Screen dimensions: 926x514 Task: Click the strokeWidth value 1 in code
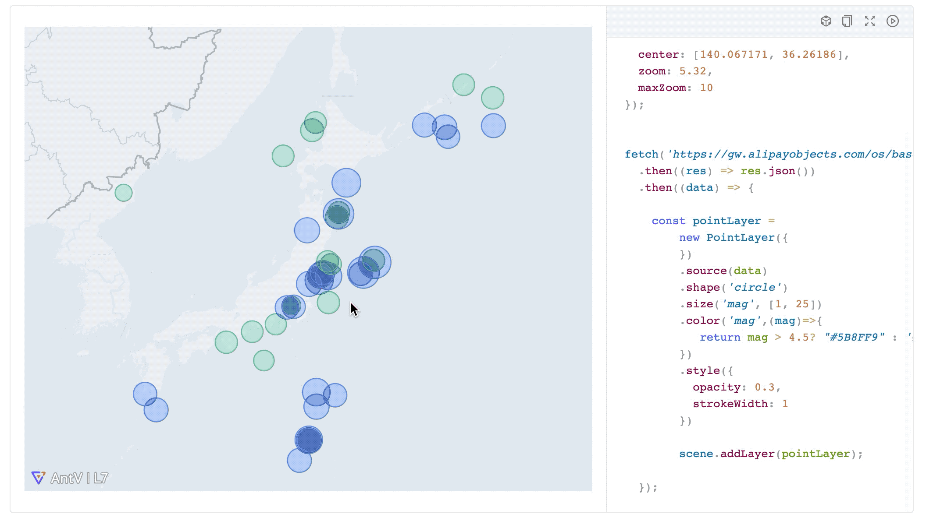click(785, 404)
